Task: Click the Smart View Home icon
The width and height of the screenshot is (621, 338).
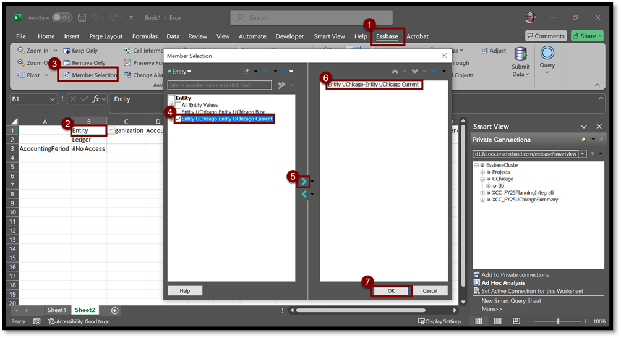Action: click(583, 139)
